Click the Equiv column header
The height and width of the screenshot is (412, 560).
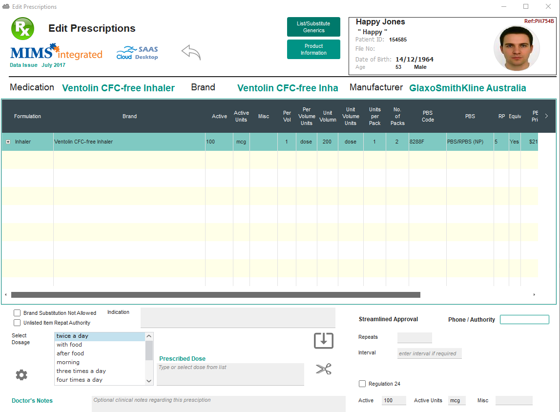(515, 116)
